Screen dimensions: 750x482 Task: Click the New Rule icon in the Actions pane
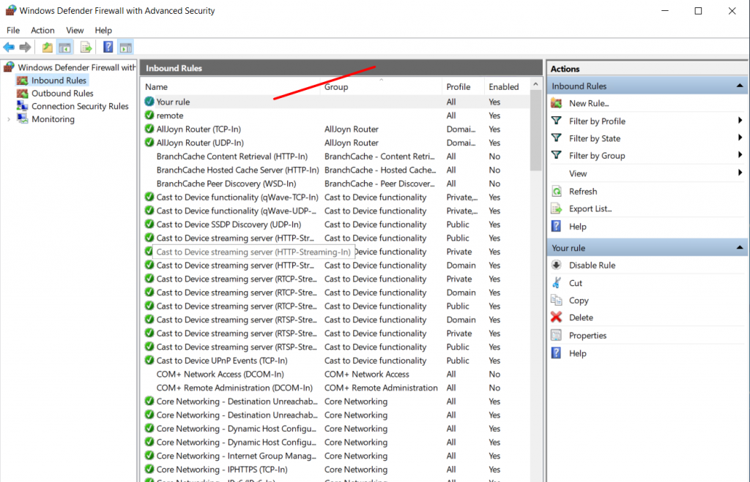pyautogui.click(x=557, y=103)
